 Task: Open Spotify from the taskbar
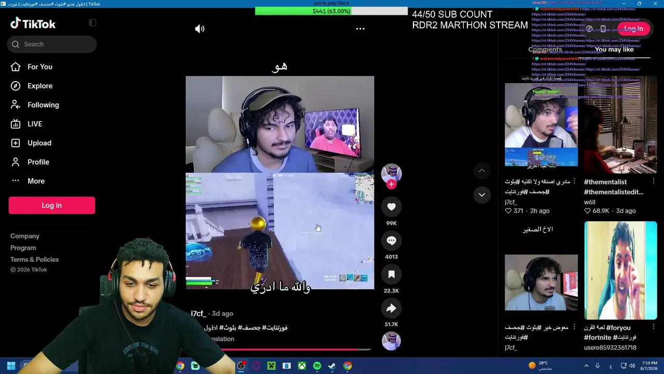tap(317, 366)
